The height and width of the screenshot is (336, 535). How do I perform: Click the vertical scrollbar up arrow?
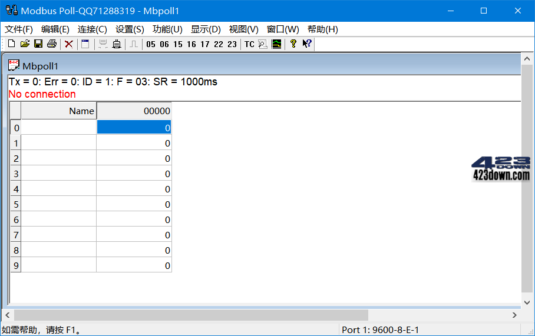click(x=527, y=59)
